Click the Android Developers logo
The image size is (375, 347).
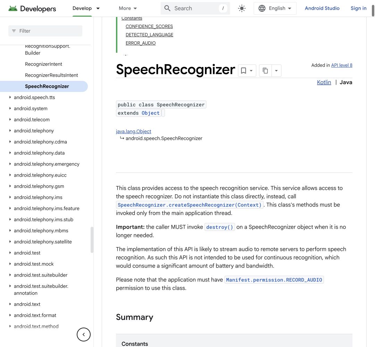click(x=32, y=9)
